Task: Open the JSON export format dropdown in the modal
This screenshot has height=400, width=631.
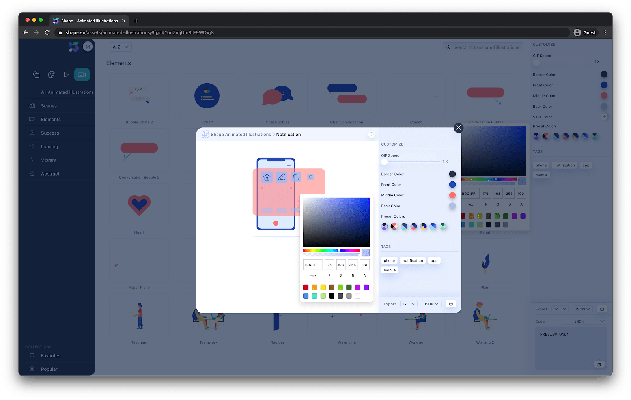Action: [x=431, y=304]
